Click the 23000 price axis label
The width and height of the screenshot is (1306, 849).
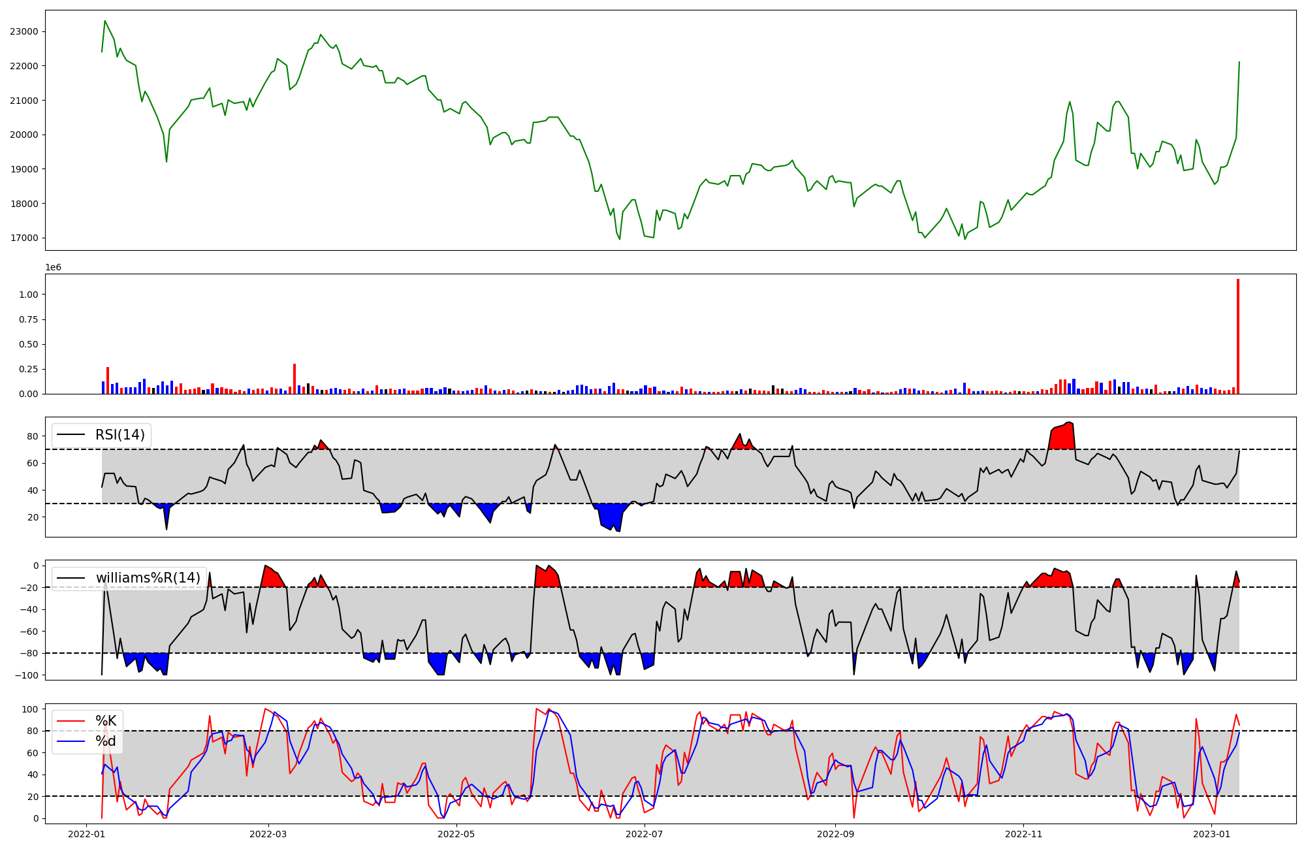coord(24,31)
